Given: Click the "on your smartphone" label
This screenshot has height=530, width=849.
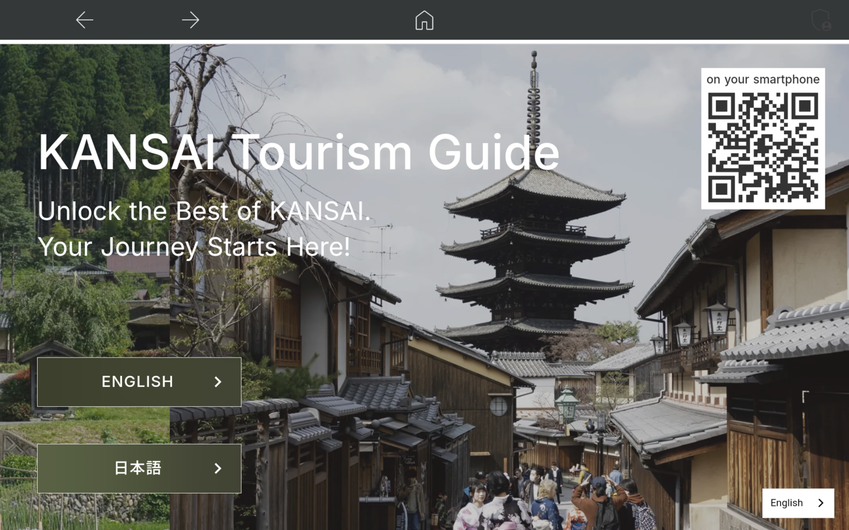Looking at the screenshot, I should (763, 79).
